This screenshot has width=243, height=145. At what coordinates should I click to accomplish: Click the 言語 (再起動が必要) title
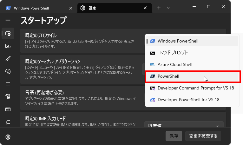coord(44,93)
